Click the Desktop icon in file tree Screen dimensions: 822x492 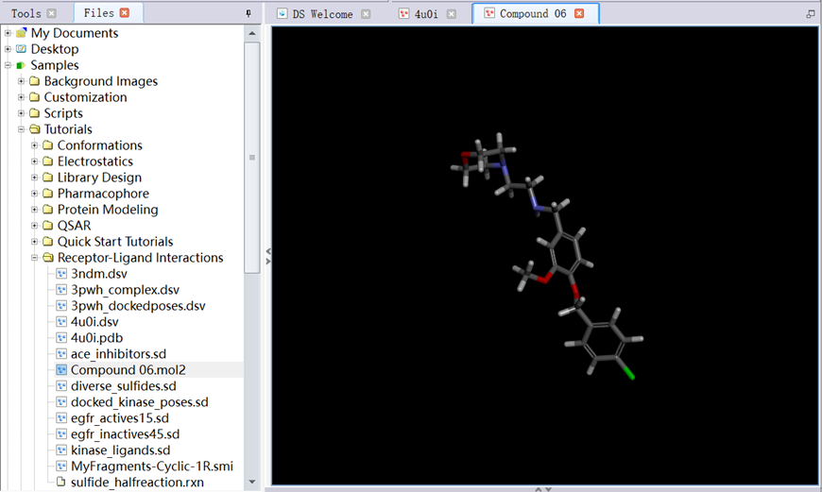point(21,49)
